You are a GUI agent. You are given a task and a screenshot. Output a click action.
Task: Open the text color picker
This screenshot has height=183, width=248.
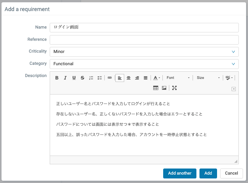pyautogui.click(x=157, y=78)
